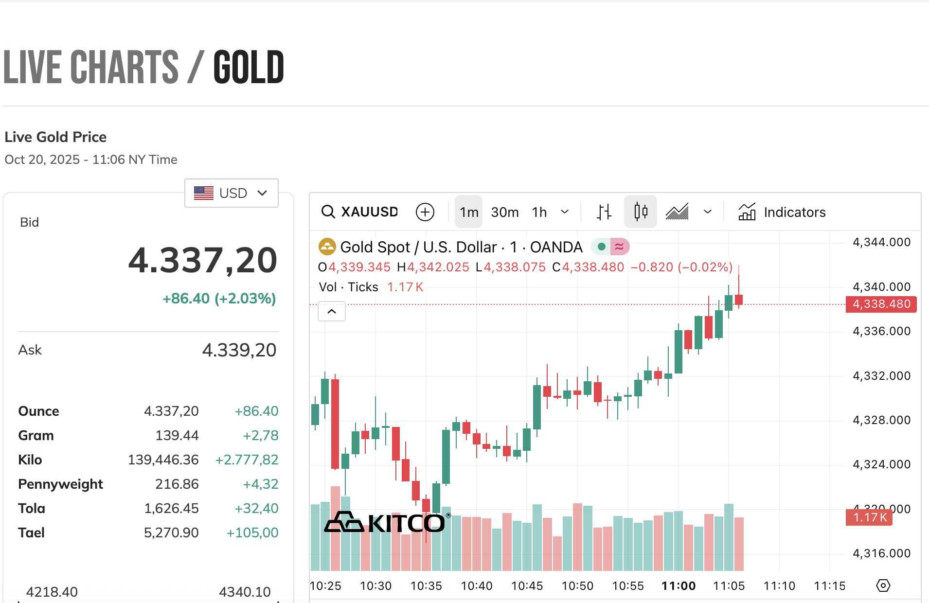Click the red 4,338.480 price label

pos(881,304)
